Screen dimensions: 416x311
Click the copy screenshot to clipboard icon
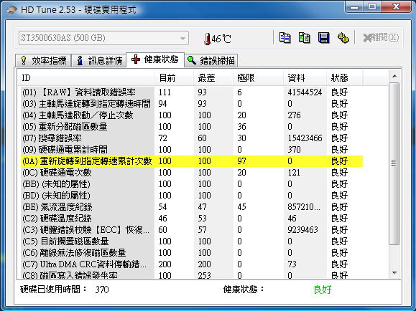coord(305,38)
